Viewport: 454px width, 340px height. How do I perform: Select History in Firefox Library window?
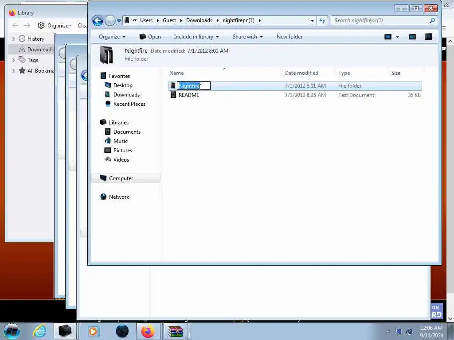pos(35,39)
